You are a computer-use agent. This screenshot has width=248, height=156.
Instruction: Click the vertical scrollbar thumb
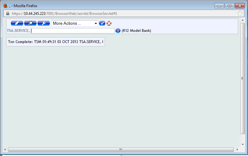pyautogui.click(x=242, y=78)
